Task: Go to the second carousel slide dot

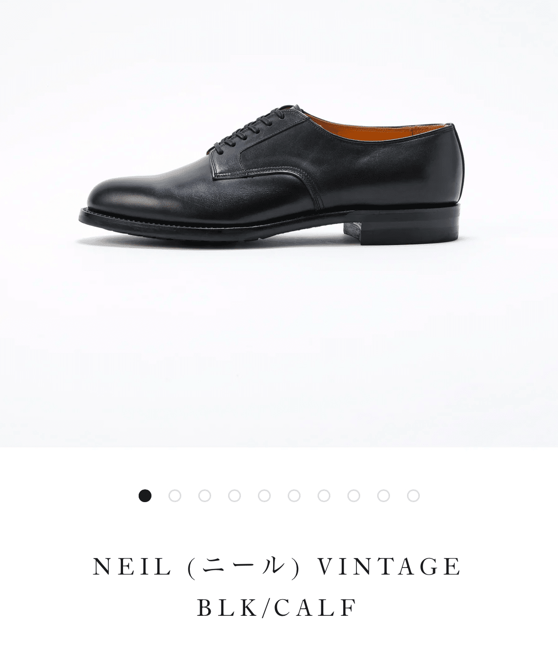Action: coord(175,496)
